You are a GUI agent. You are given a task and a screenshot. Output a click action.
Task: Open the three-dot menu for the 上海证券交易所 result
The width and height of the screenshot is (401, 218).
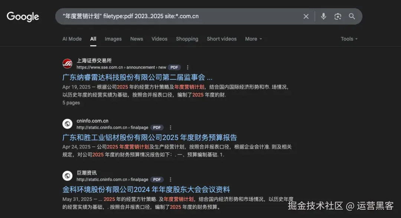point(188,67)
